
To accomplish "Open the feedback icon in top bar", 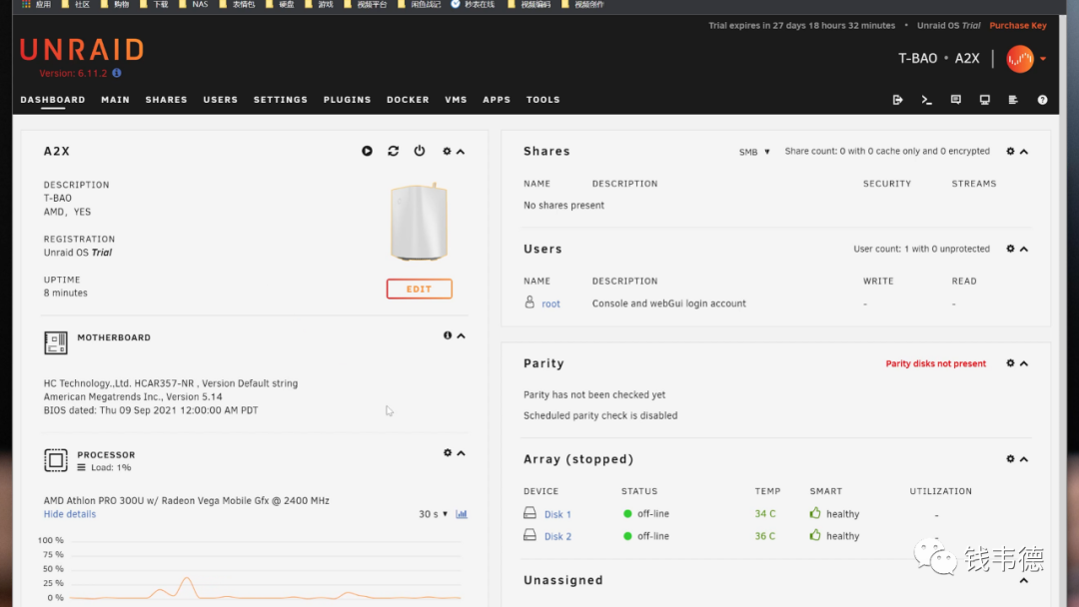I will click(955, 100).
